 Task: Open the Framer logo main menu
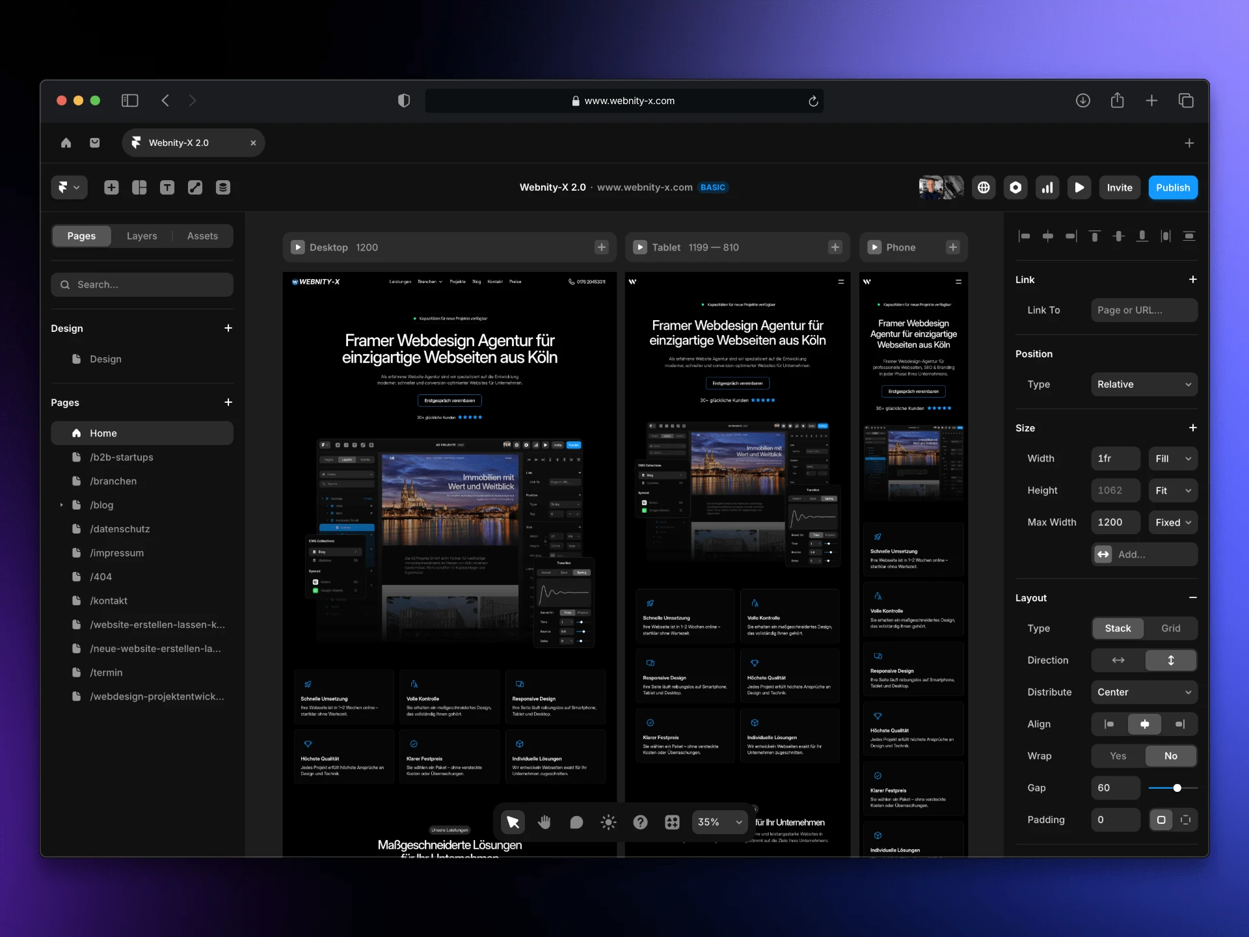pos(69,187)
